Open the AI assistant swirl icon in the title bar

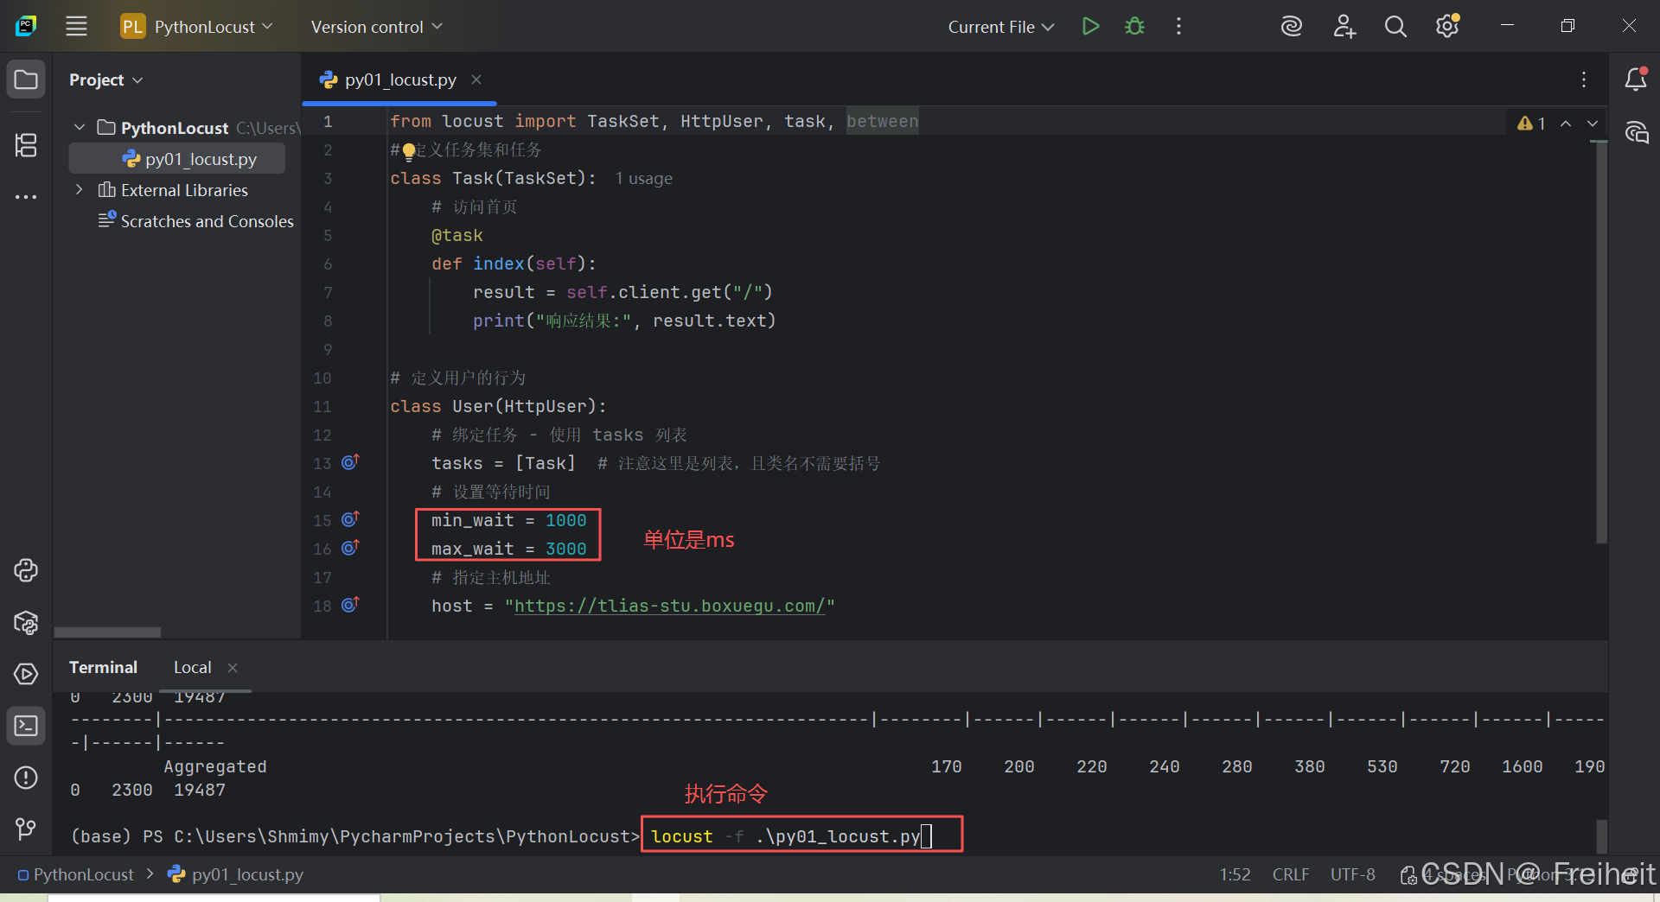1291,26
